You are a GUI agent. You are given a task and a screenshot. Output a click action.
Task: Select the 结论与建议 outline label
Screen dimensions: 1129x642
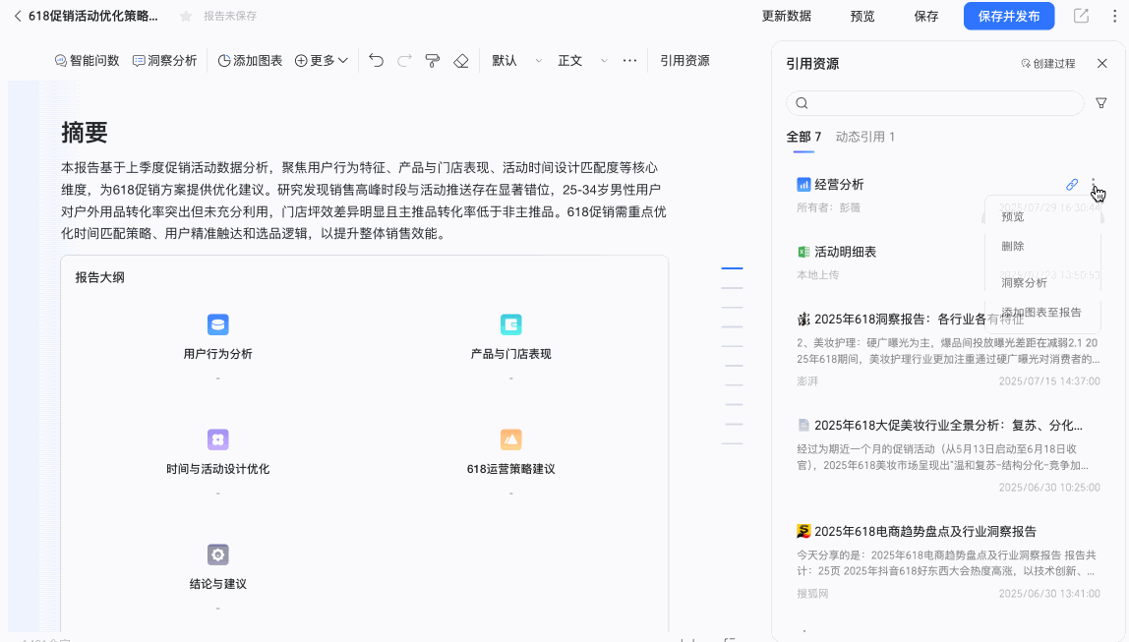coord(217,584)
